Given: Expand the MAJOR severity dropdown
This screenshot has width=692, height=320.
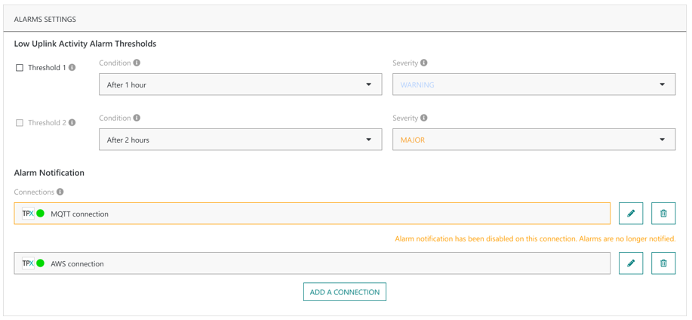Looking at the screenshot, I should pos(534,140).
